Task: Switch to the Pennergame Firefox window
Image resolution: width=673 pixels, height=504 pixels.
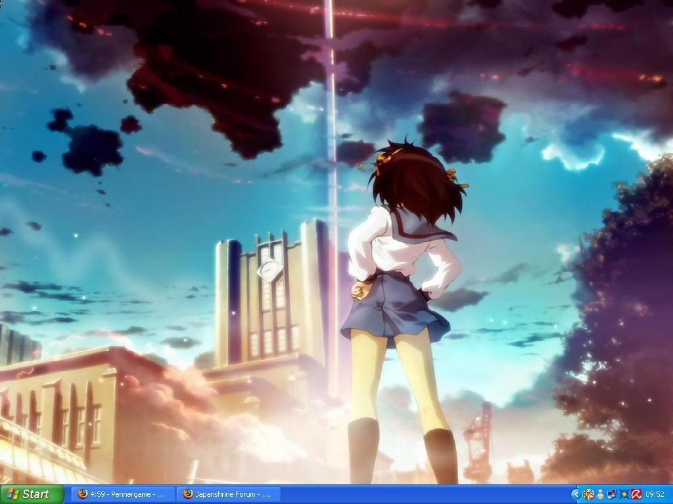Action: pos(123,494)
